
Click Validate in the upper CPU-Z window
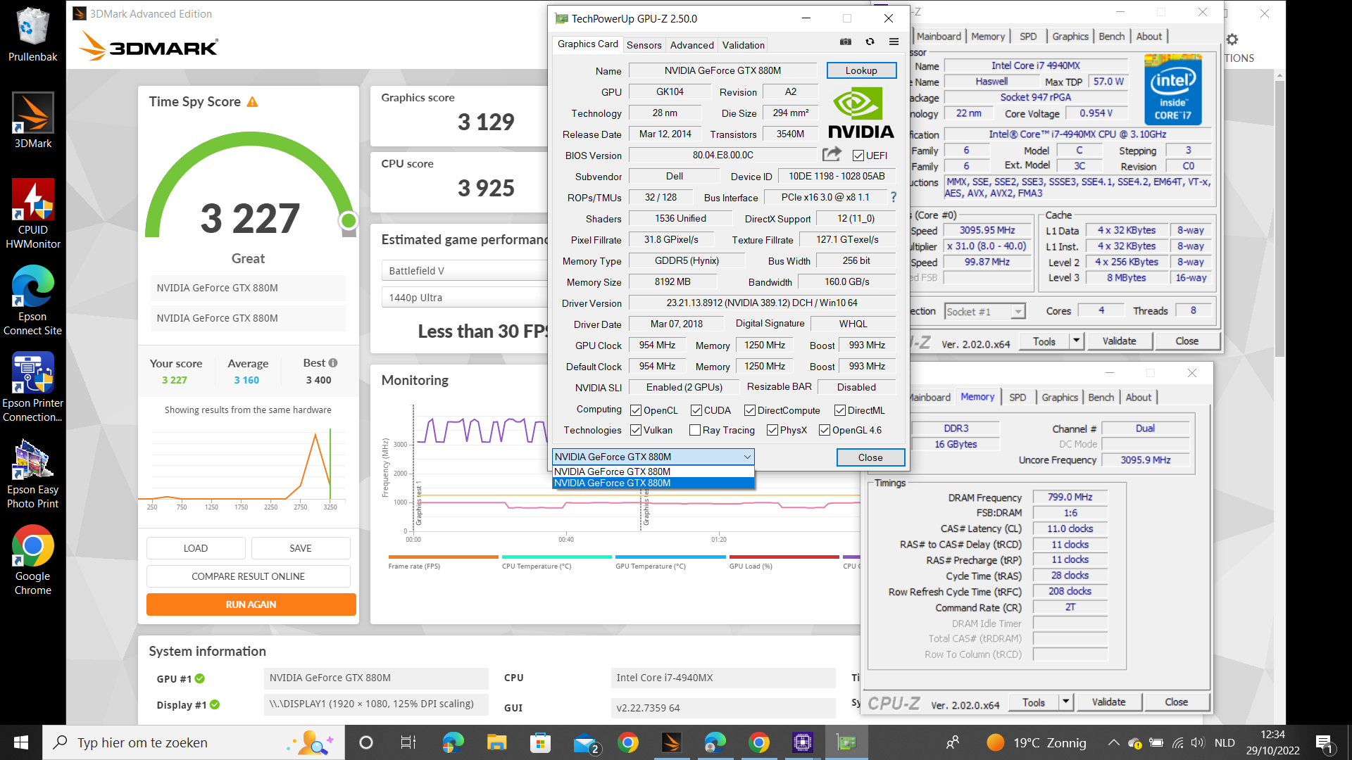[x=1119, y=341]
